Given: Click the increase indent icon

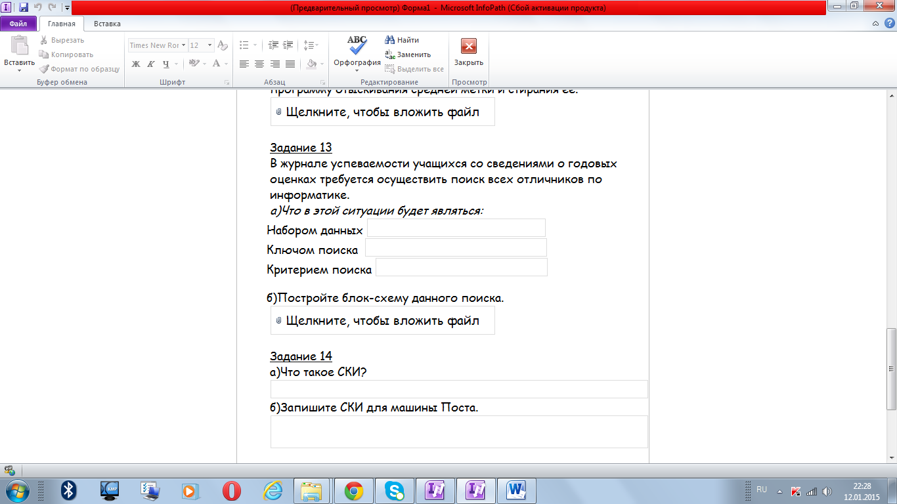Looking at the screenshot, I should (288, 45).
